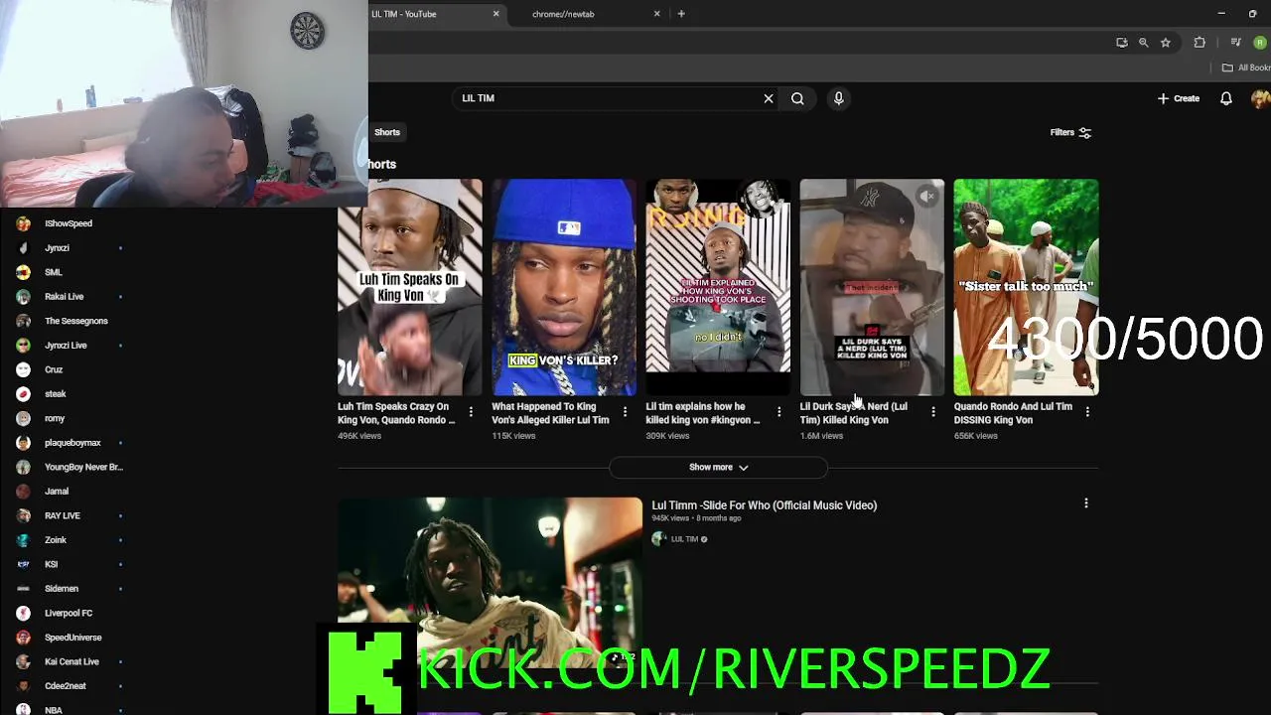Clear the LIL TIM search text
This screenshot has height=715, width=1271.
coord(768,98)
